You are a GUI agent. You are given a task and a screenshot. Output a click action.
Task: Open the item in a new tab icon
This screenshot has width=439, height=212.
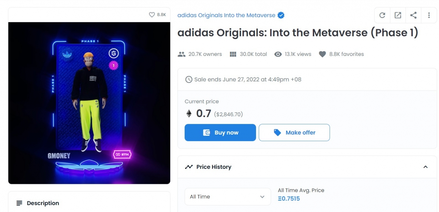[398, 15]
